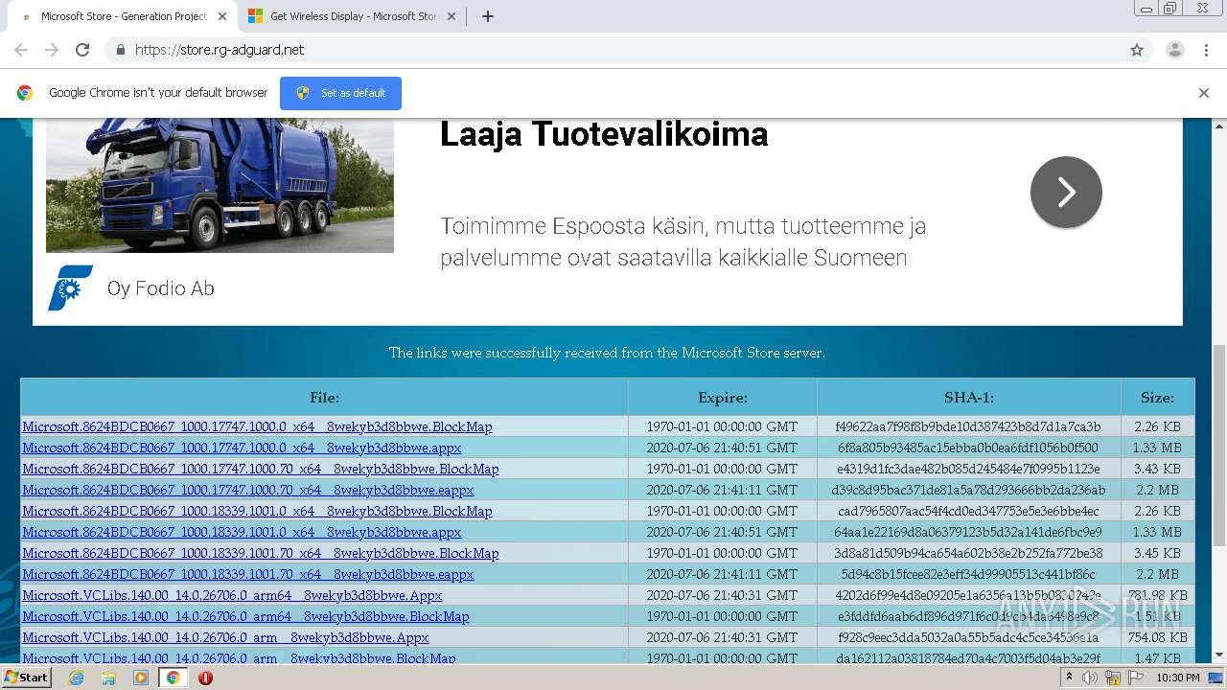Open volume control in system tray
The height and width of the screenshot is (690, 1227).
1090,678
